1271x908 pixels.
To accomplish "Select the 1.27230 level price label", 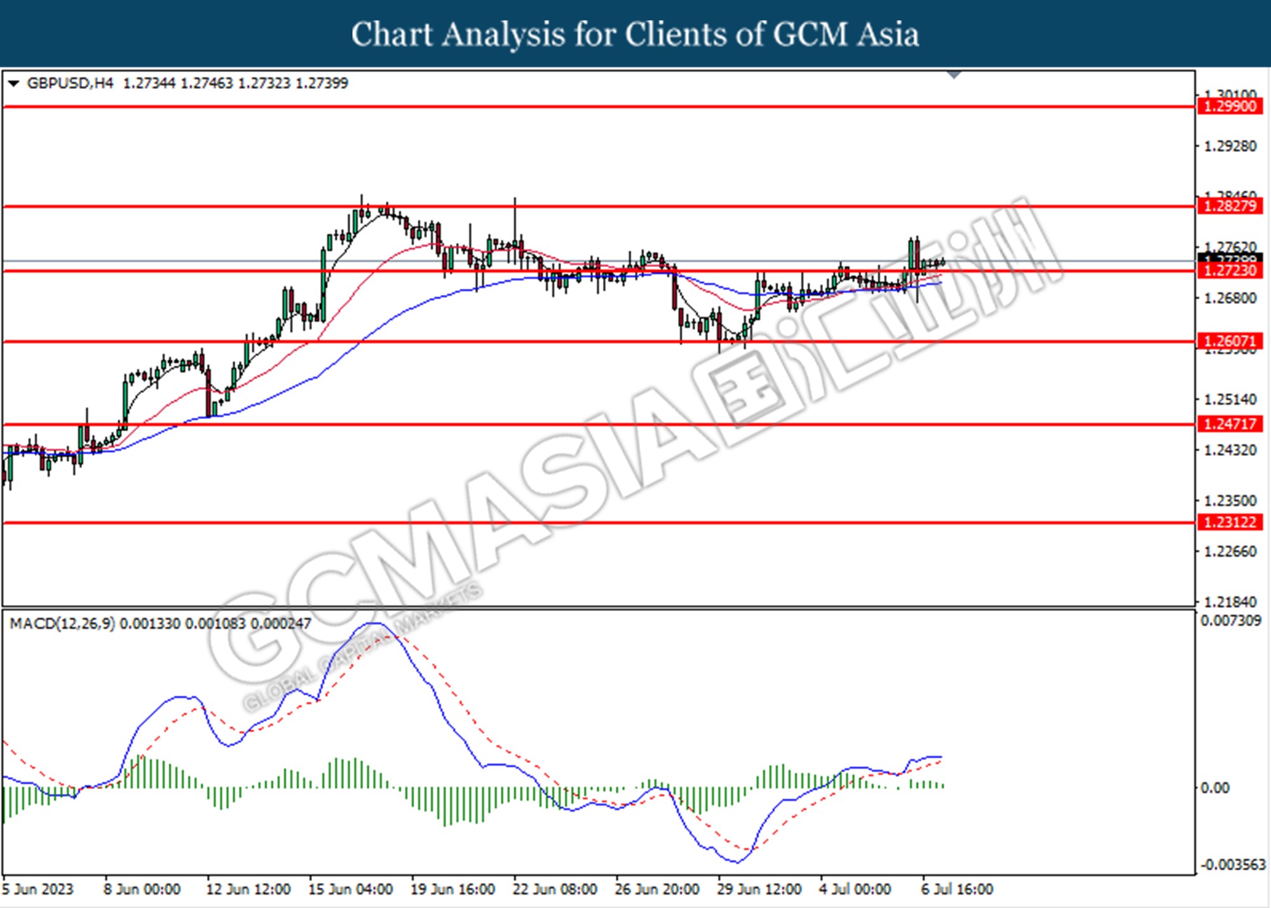I will [1229, 271].
